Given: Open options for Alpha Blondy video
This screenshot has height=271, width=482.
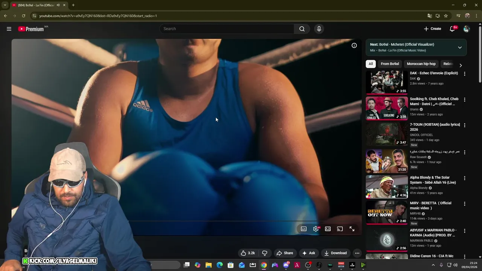Looking at the screenshot, I should tap(464, 178).
